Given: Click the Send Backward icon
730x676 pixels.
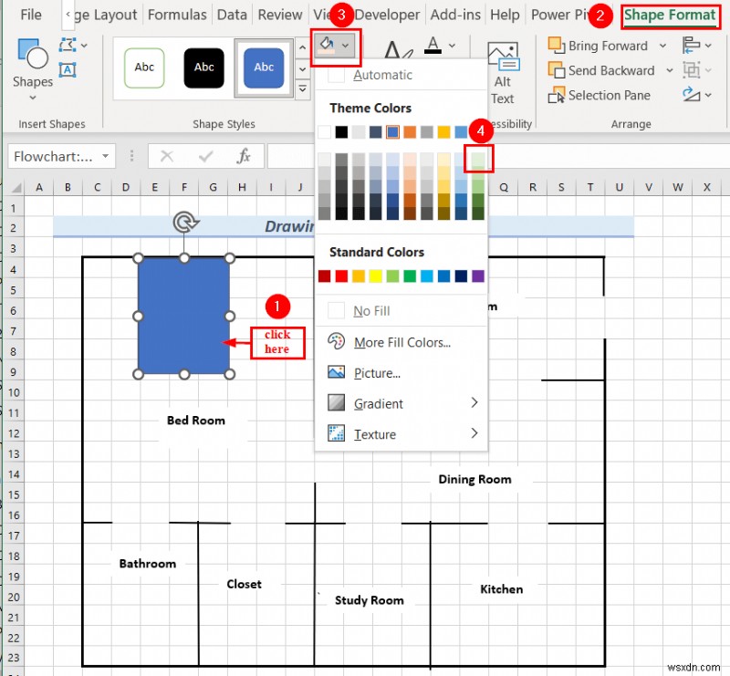Looking at the screenshot, I should [557, 70].
